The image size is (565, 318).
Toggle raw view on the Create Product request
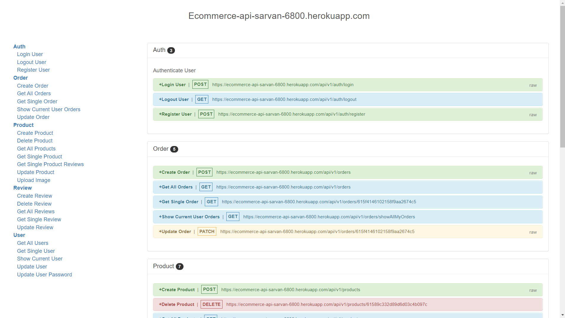click(x=532, y=290)
